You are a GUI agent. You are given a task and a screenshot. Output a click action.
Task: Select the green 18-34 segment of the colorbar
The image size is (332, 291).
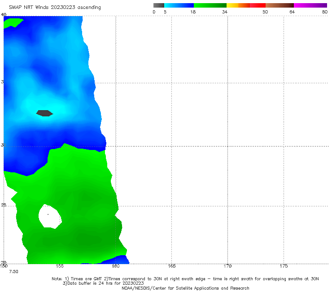(210, 5)
